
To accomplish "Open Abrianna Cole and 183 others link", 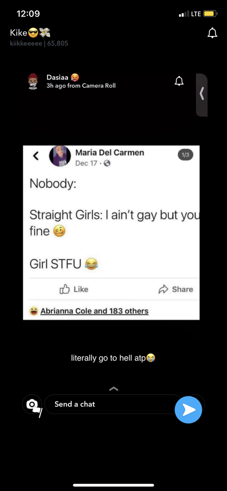I will [95, 311].
